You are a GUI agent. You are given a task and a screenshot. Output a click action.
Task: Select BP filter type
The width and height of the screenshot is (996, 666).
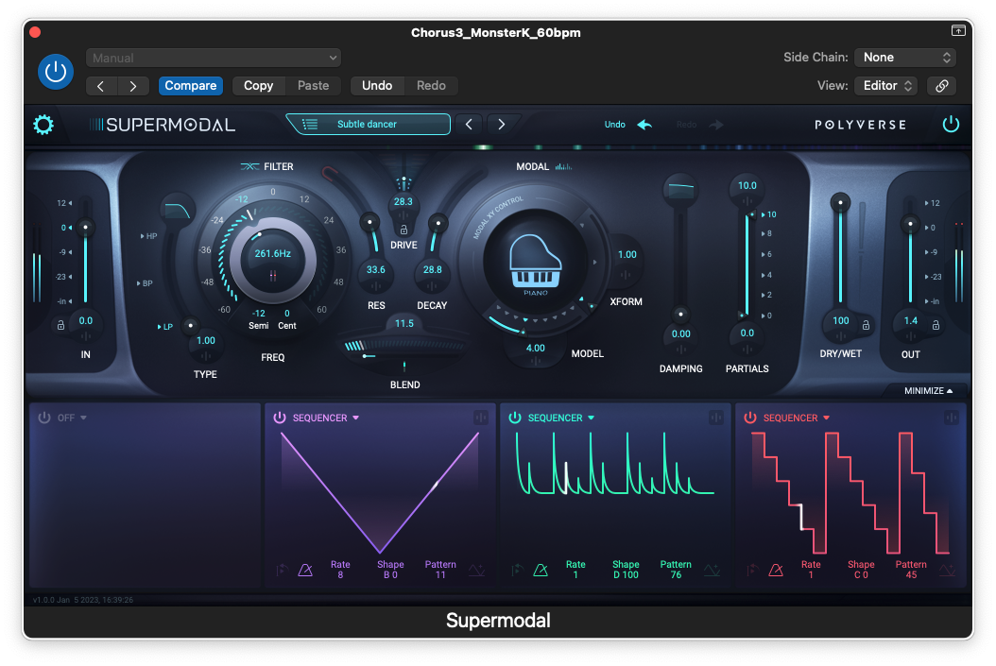point(146,283)
